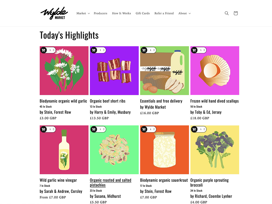Open the search icon in header
This screenshot has width=272, height=204.
click(227, 13)
